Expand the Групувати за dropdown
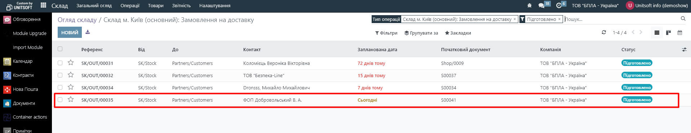 click(x=421, y=33)
